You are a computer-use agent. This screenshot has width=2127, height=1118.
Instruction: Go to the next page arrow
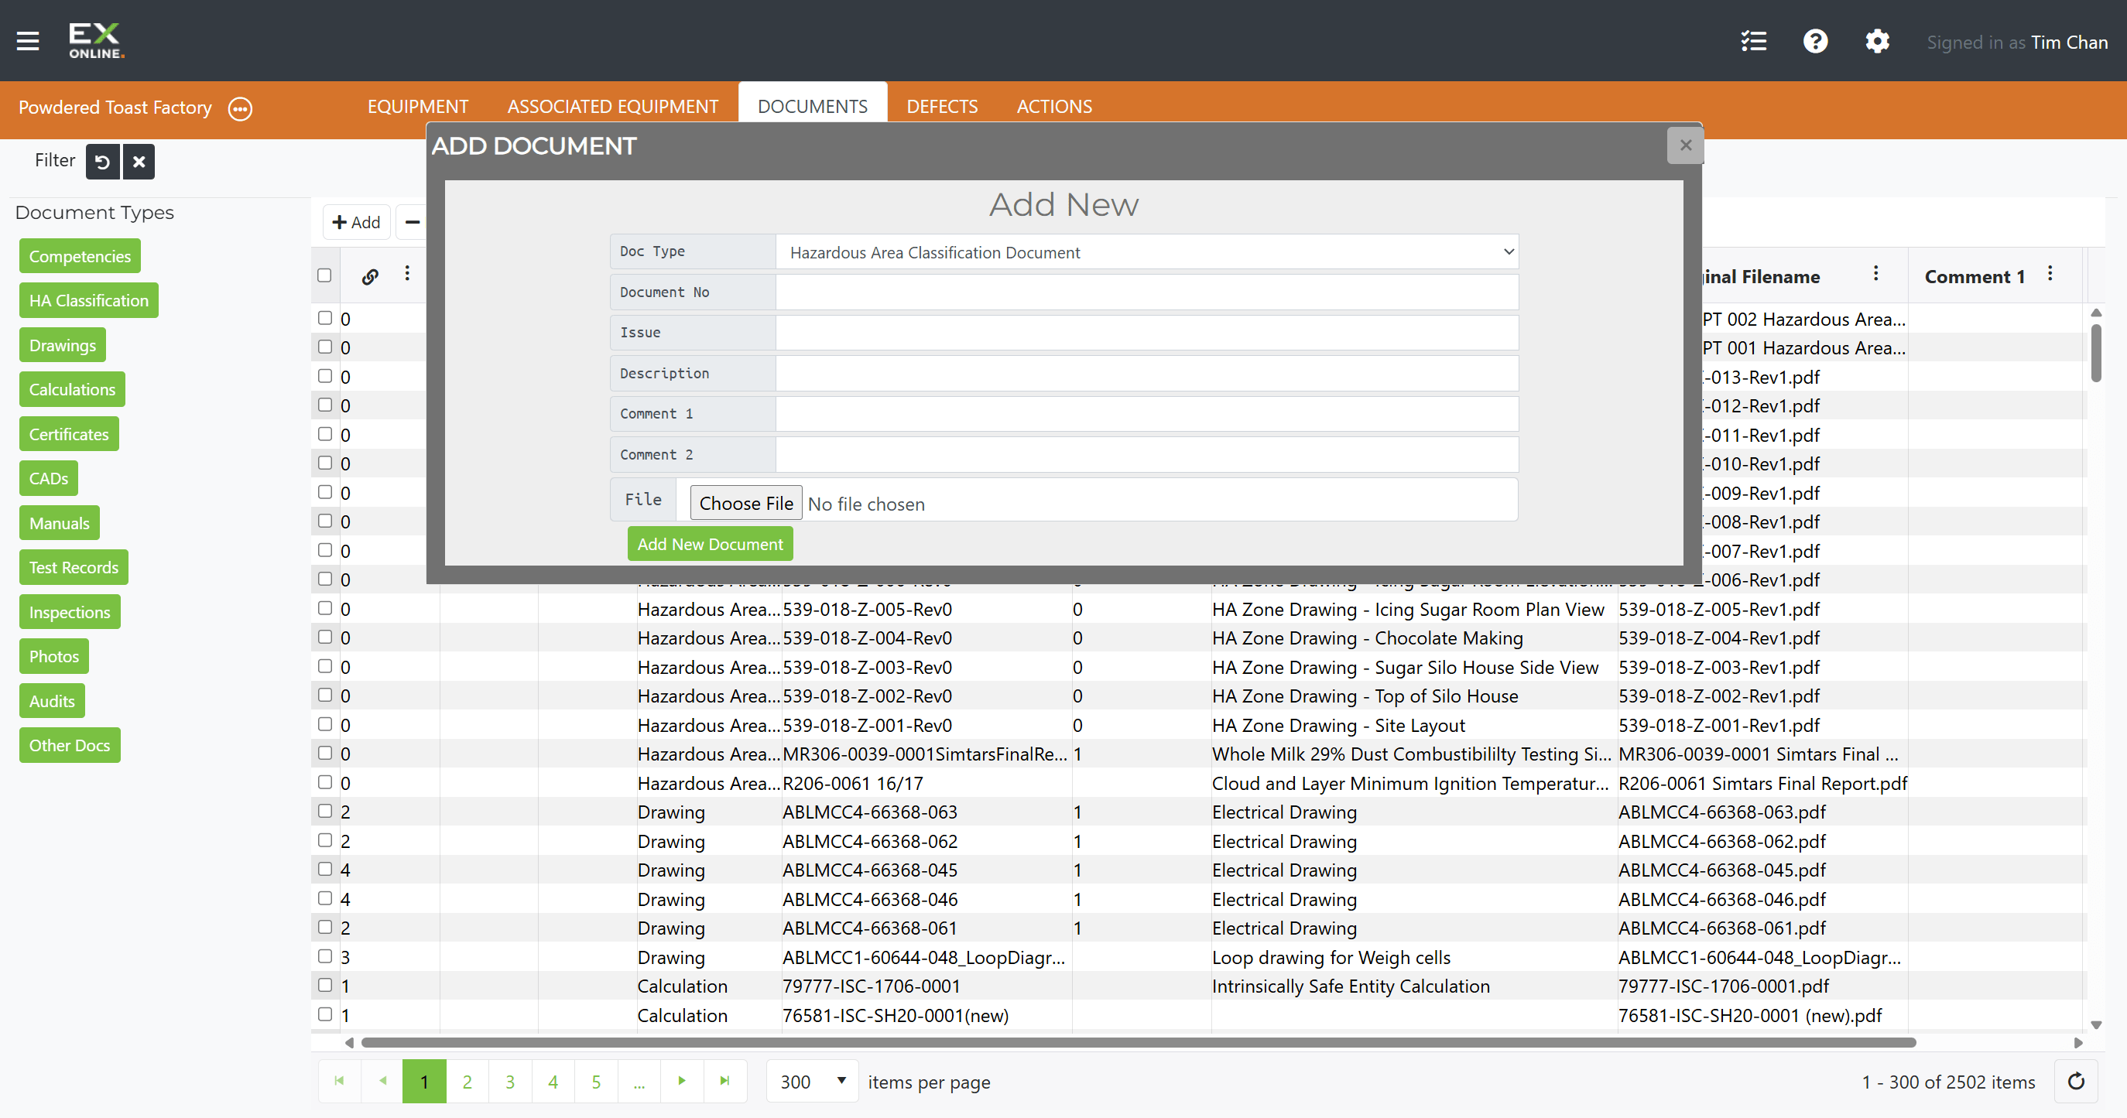(681, 1081)
